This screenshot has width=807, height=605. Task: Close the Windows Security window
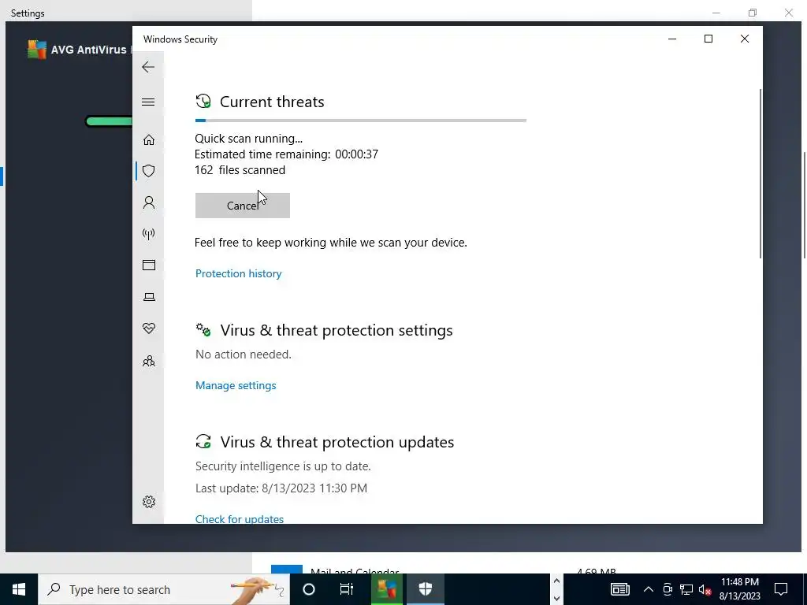[x=744, y=39]
